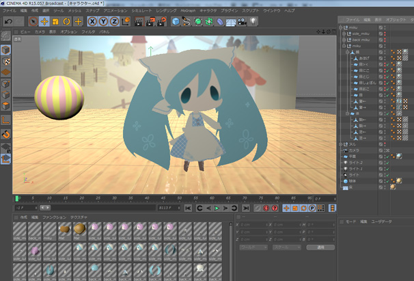Activate the Scale tool in top toolbar
414x281 pixels.
point(55,21)
